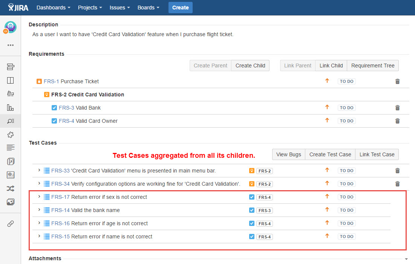Click the orange idea icon next to FRS-33's FRS-2 tag
The width and height of the screenshot is (415, 264).
[252, 171]
